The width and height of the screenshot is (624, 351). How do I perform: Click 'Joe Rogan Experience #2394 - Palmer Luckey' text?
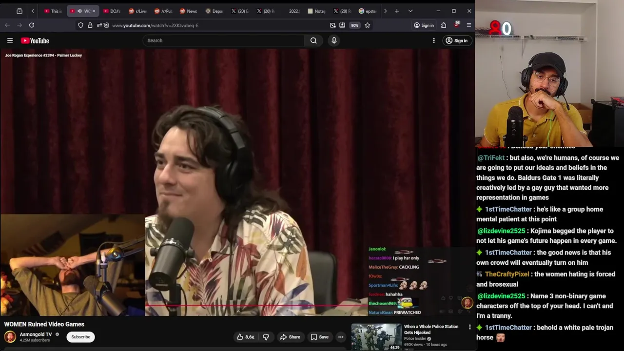43,55
